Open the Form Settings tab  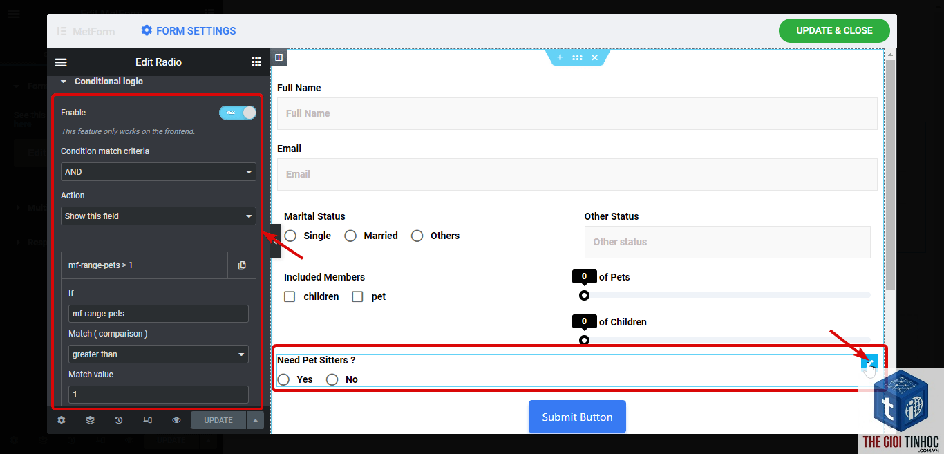point(189,31)
